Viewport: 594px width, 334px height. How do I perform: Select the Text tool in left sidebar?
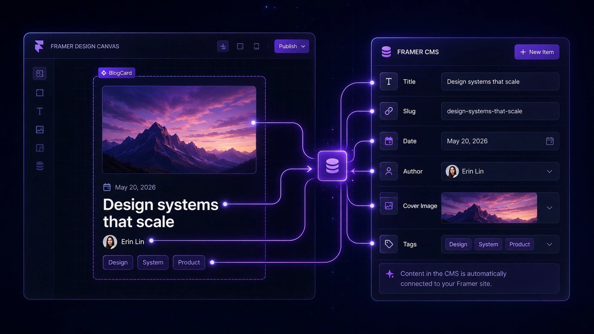[x=40, y=111]
